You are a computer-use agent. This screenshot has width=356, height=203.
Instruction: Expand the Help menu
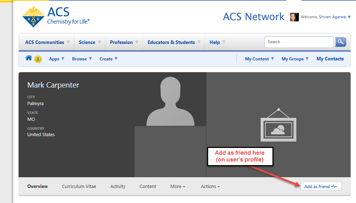(217, 42)
